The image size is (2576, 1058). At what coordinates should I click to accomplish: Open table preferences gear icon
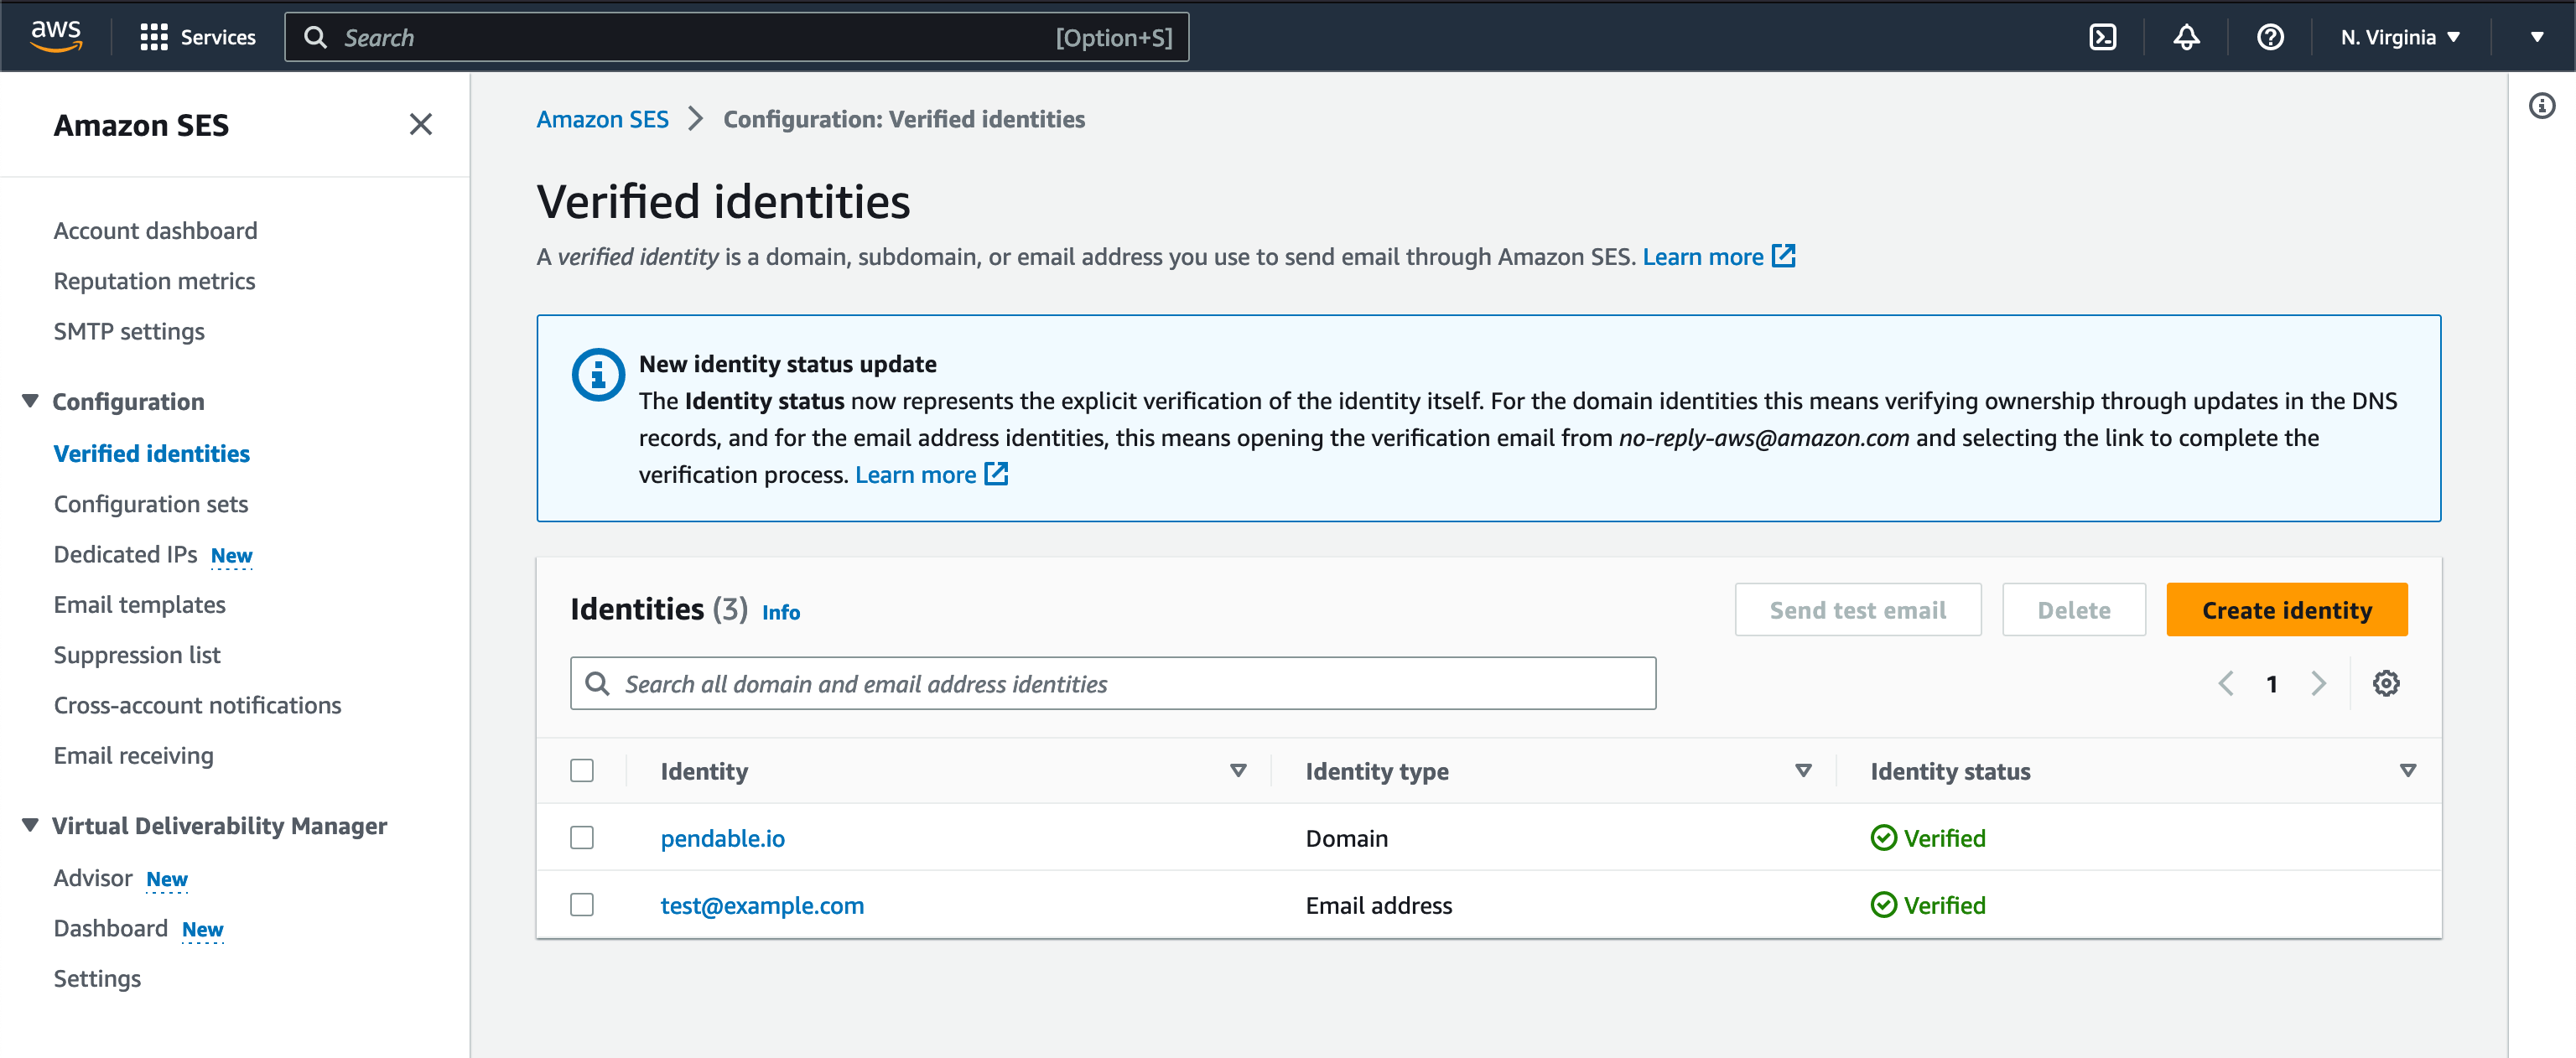tap(2386, 683)
